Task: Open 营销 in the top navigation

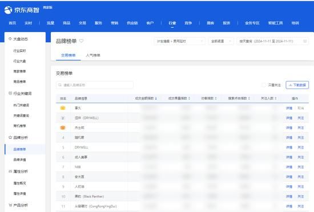Action: click(x=114, y=23)
